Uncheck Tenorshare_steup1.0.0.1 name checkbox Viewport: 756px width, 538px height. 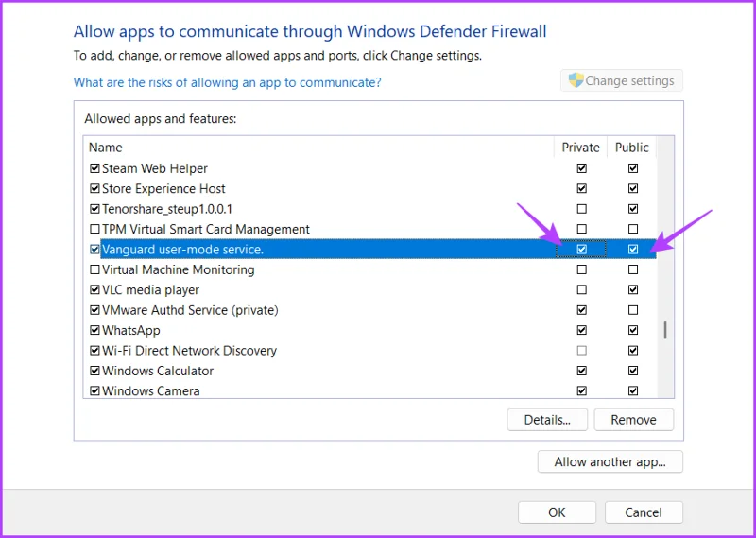tap(95, 209)
